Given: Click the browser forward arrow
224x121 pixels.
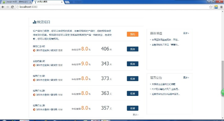Looking at the screenshot, I should pyautogui.click(x=8, y=7).
